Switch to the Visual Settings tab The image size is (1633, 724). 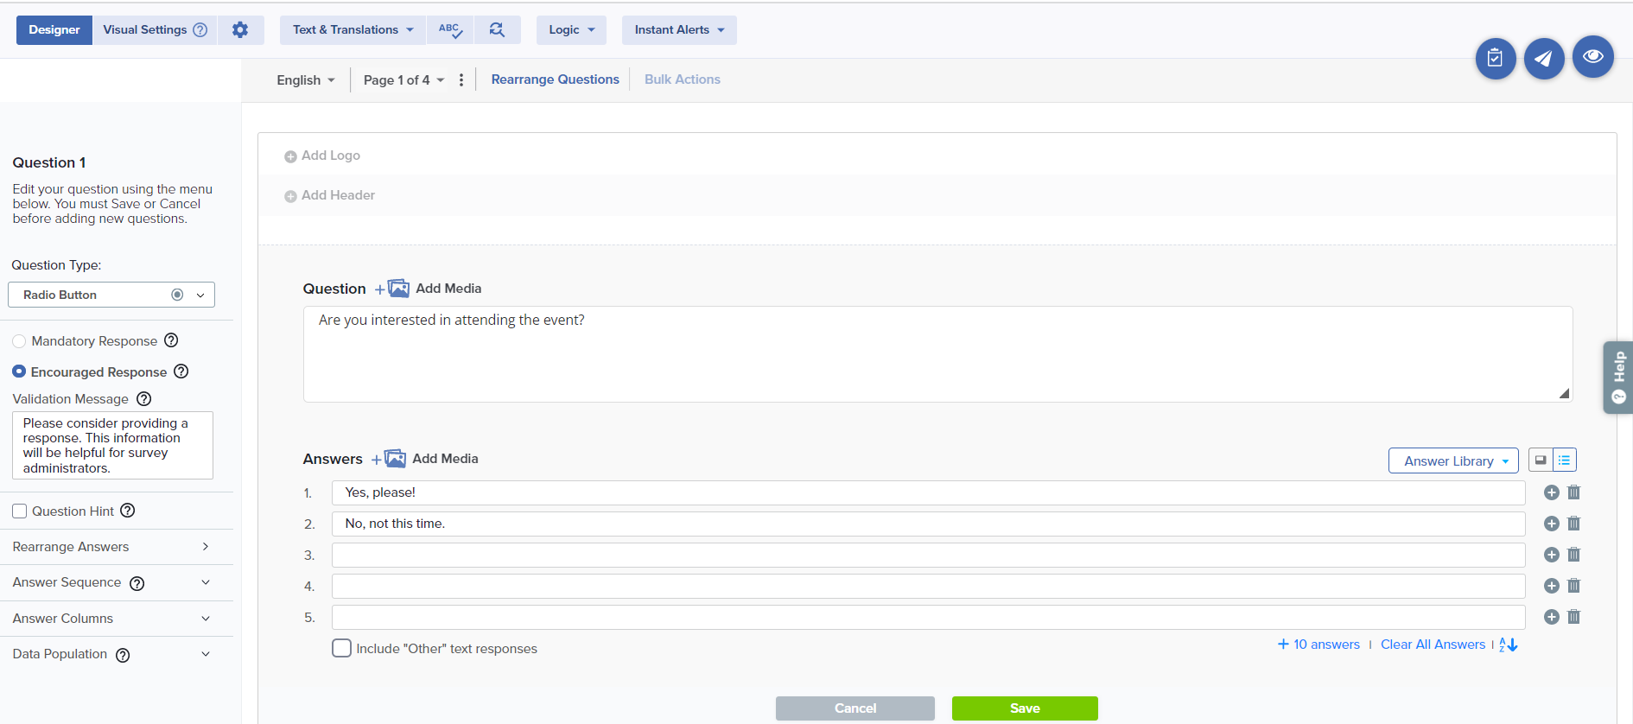tap(154, 30)
